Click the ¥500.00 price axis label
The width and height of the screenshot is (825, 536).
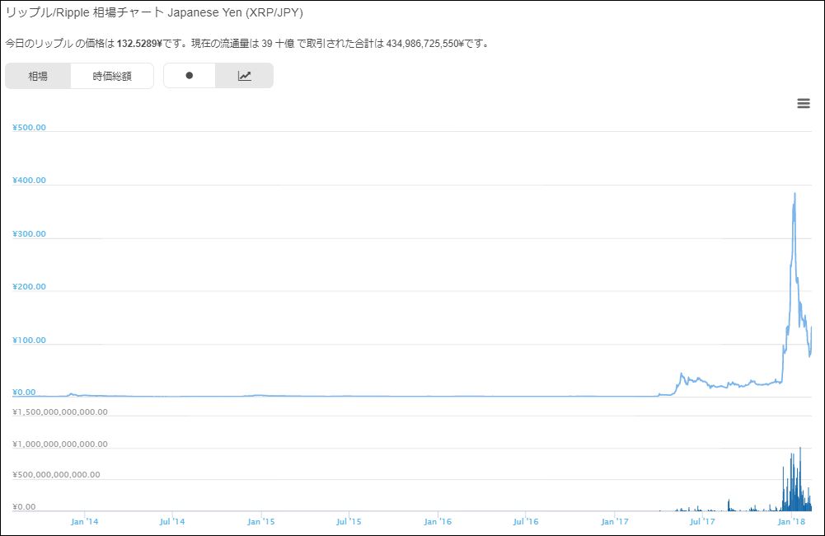pos(29,128)
